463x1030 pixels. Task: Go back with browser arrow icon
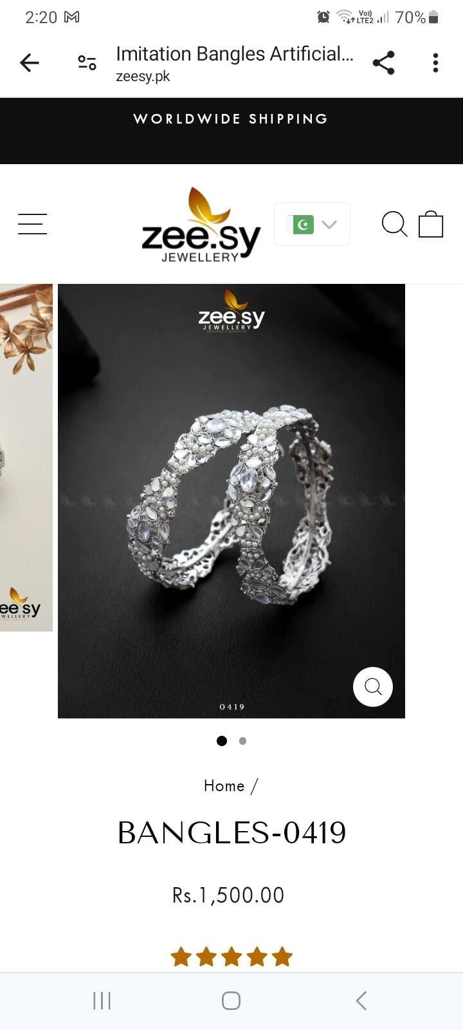click(30, 62)
